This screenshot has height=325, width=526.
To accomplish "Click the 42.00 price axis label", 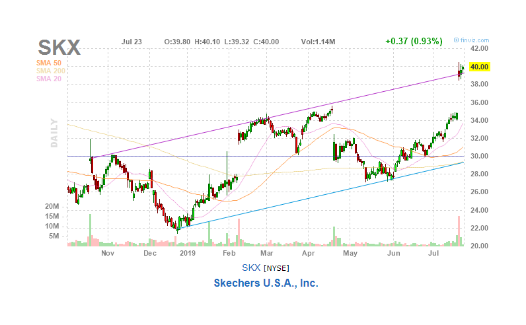I will (x=479, y=48).
